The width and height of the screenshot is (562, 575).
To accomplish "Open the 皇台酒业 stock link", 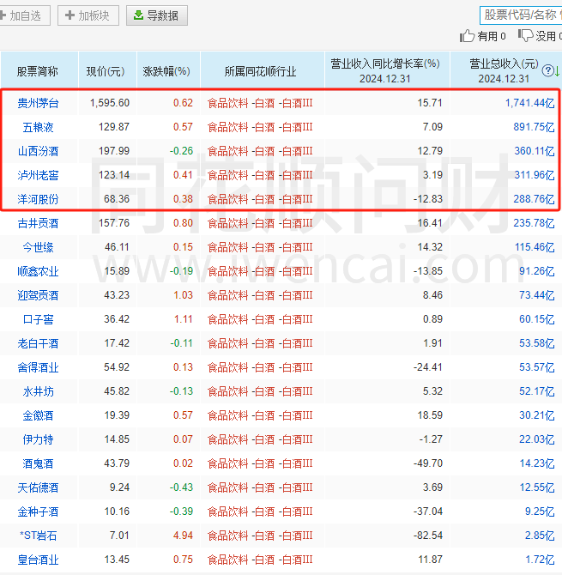I will 38,560.
